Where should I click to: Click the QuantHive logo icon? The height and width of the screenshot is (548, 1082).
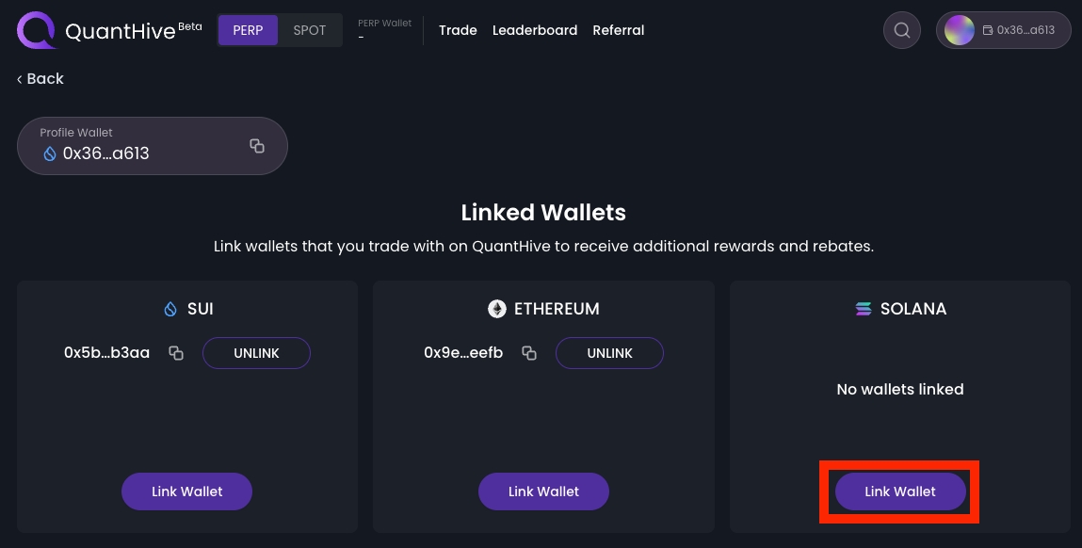[x=37, y=30]
